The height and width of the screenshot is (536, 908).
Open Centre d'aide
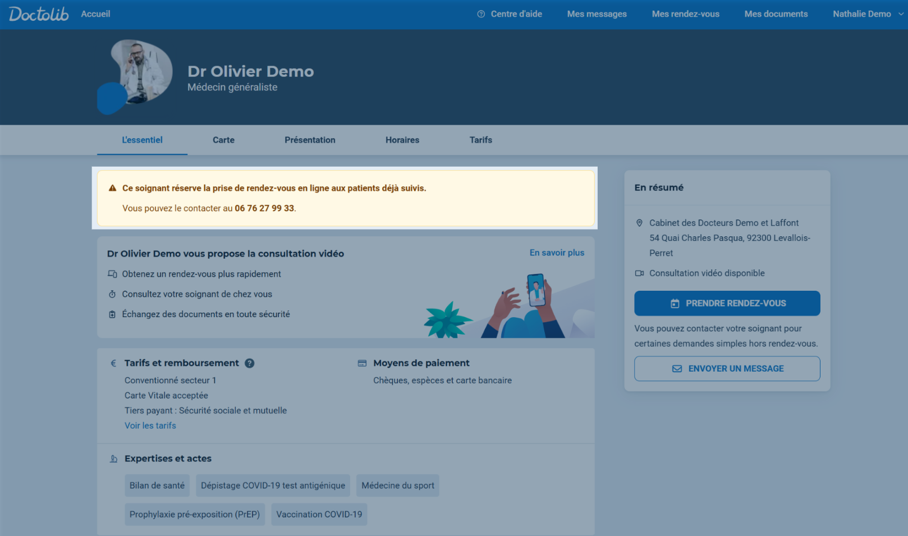516,14
